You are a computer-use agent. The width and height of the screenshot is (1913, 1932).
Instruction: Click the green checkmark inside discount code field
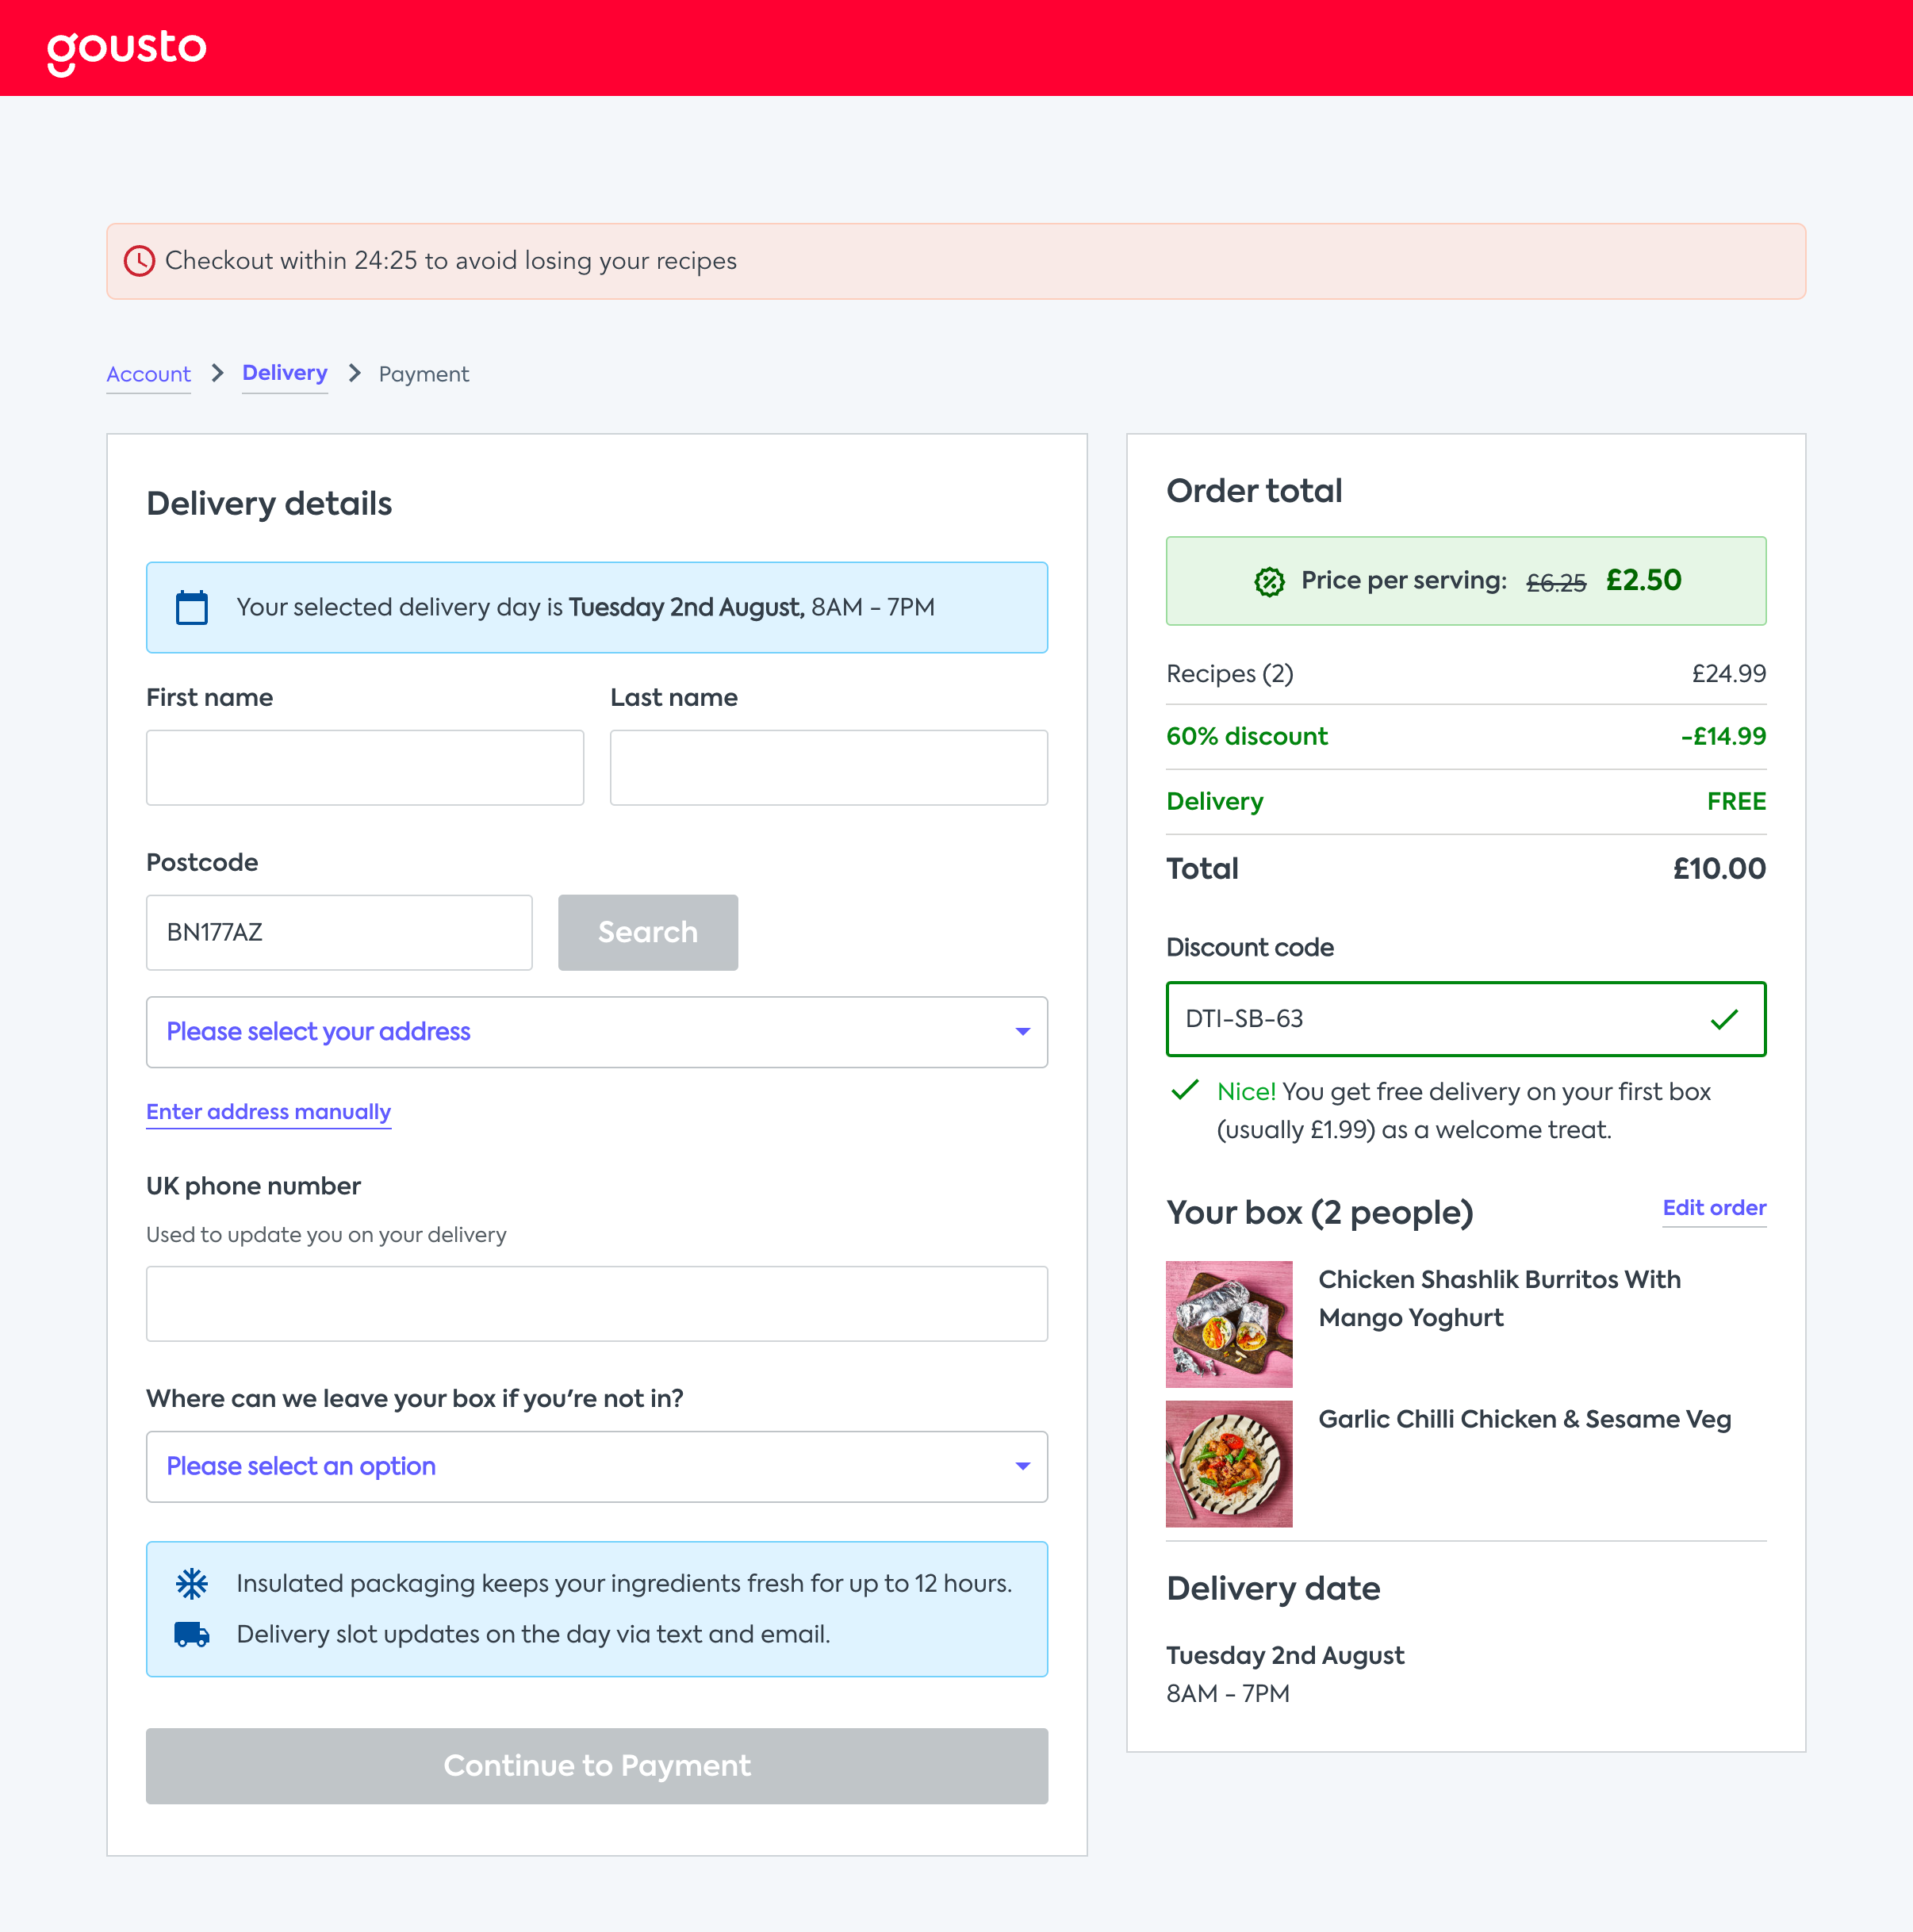(1724, 1019)
